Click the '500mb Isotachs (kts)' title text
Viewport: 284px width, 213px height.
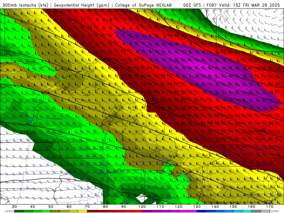pyautogui.click(x=25, y=5)
